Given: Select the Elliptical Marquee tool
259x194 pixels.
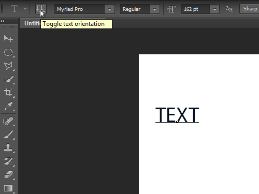Looking at the screenshot, I should pyautogui.click(x=8, y=52).
